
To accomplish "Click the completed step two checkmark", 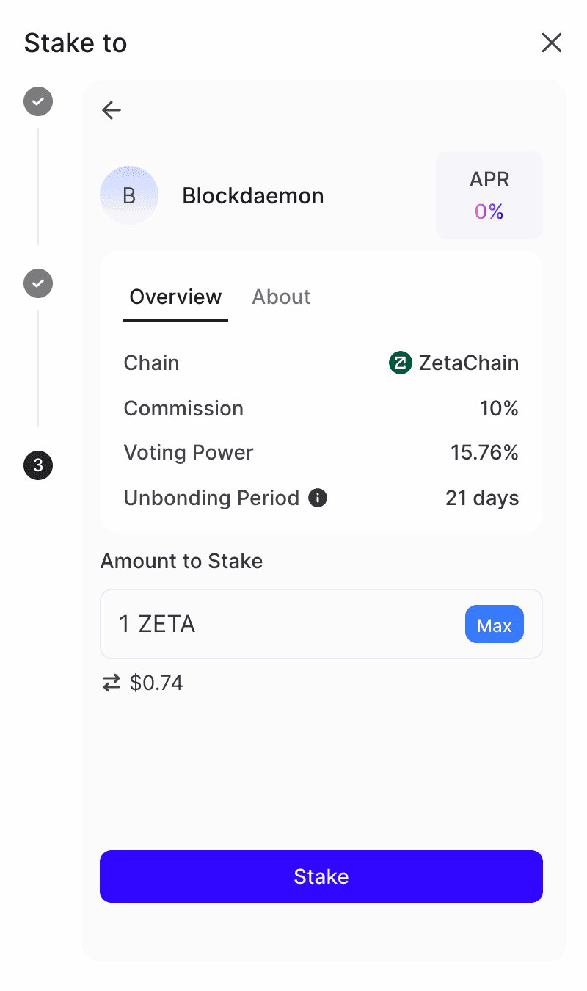I will pyautogui.click(x=37, y=283).
